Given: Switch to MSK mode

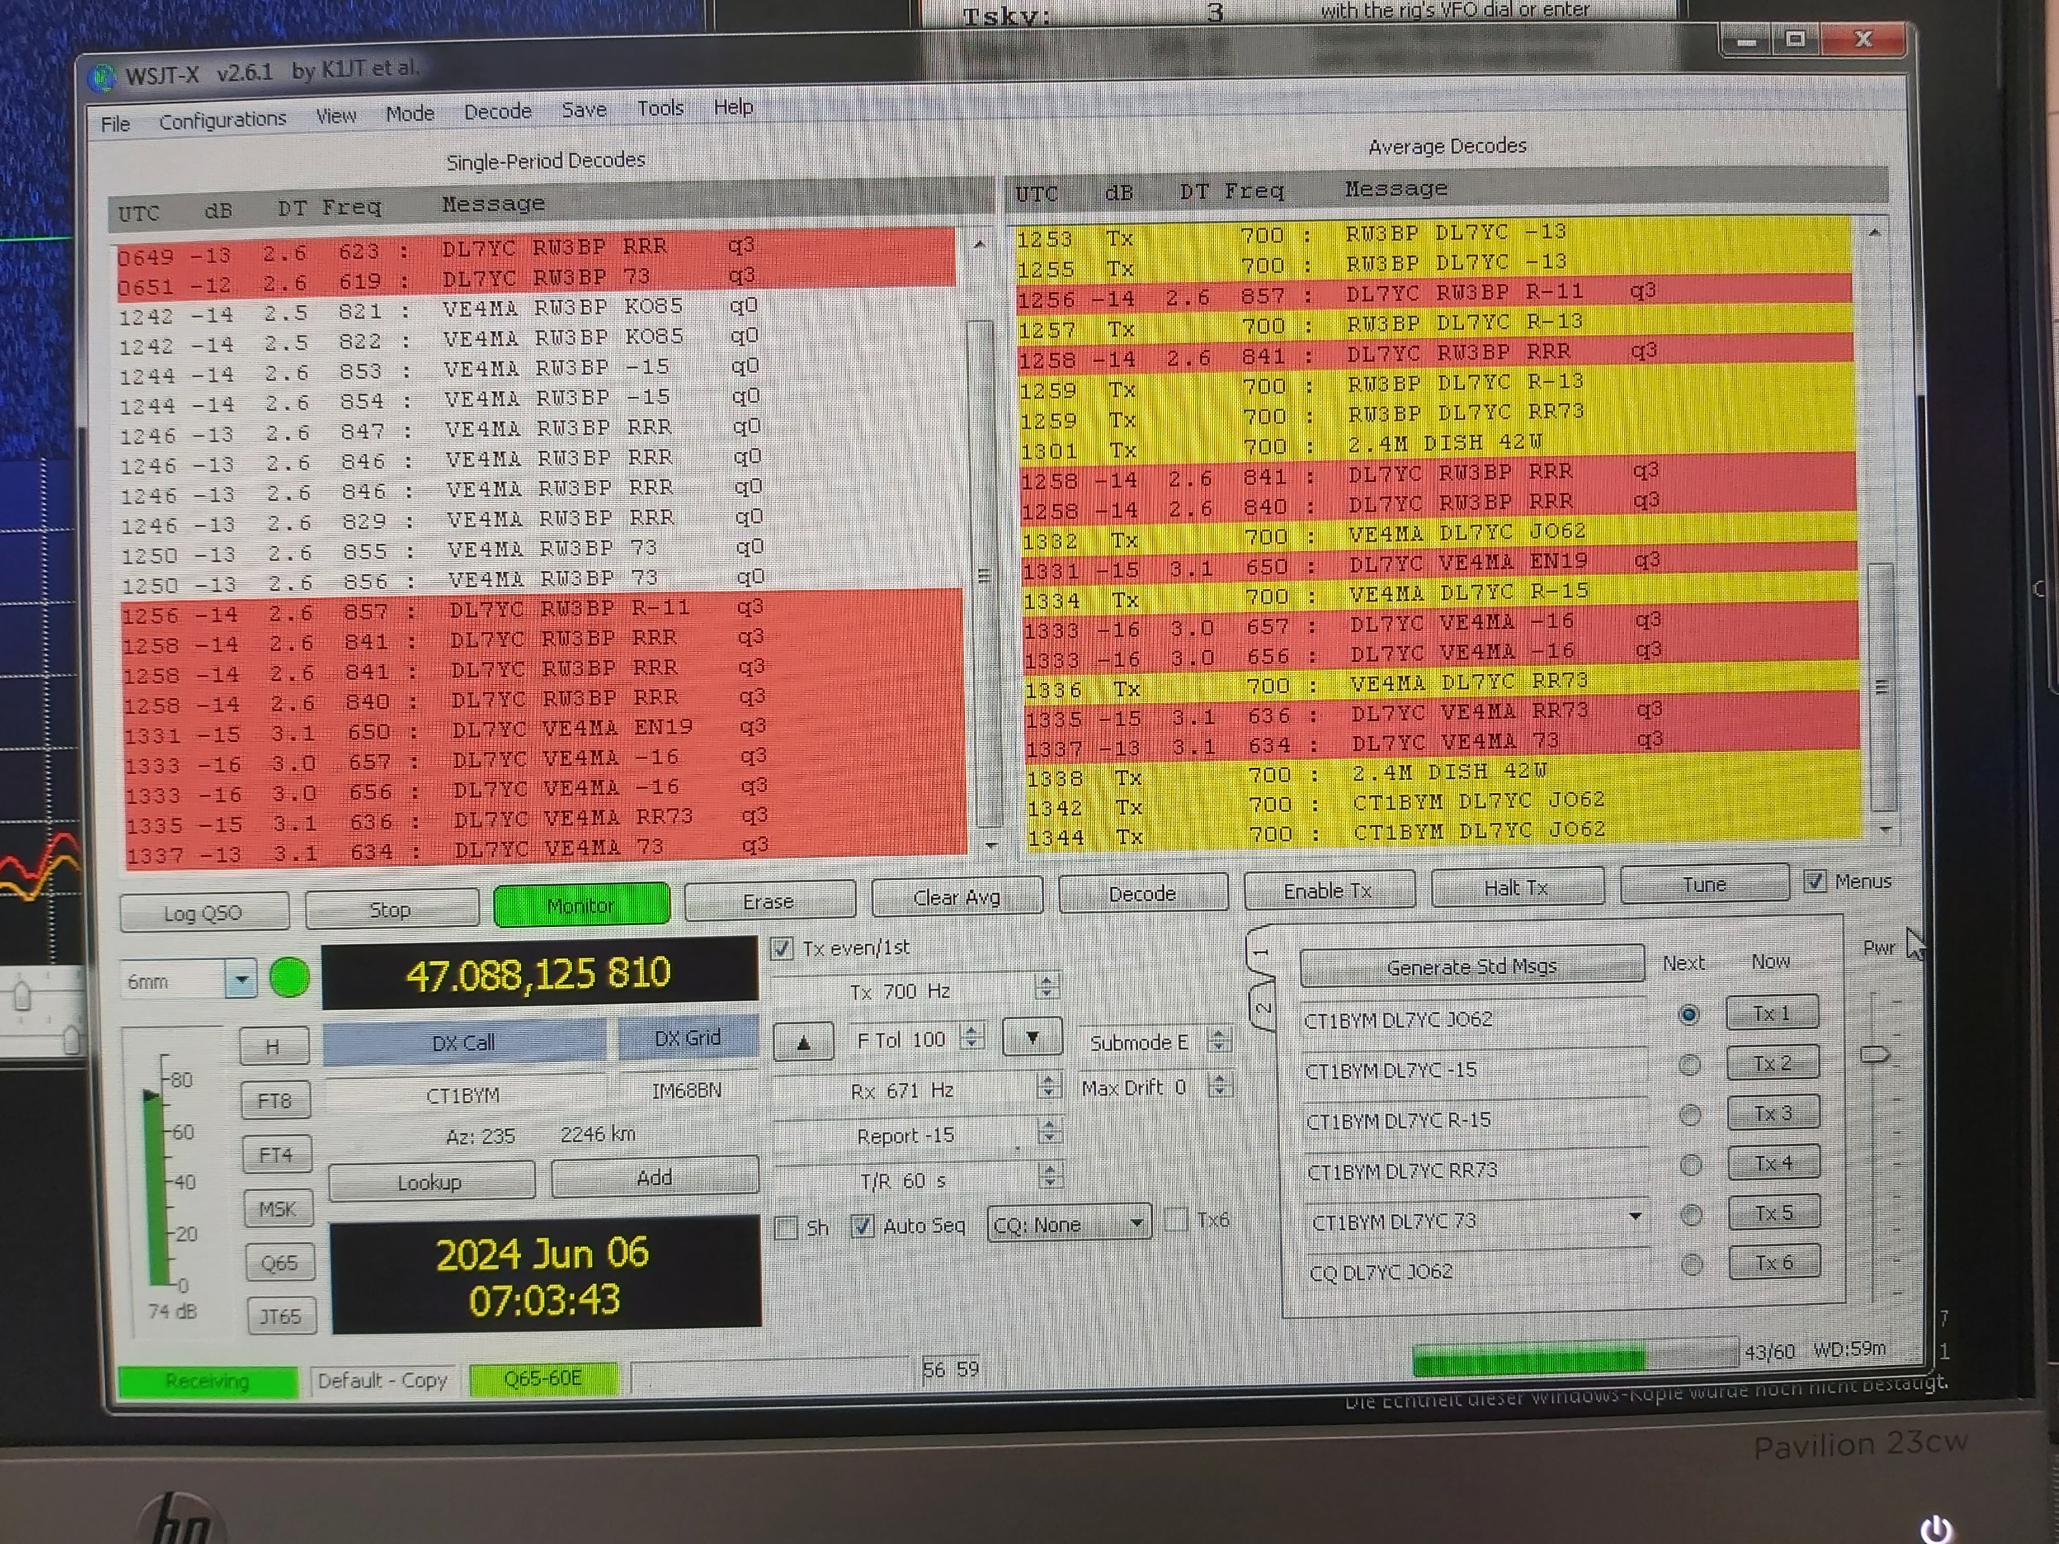Looking at the screenshot, I should click(x=278, y=1209).
